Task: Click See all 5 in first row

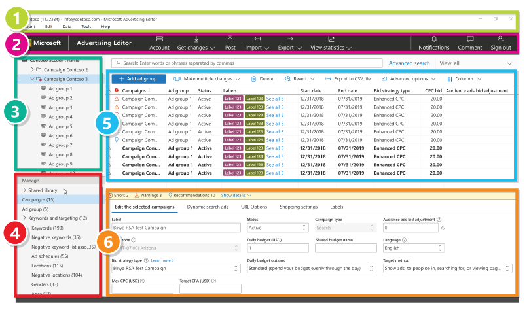Action: coord(275,99)
